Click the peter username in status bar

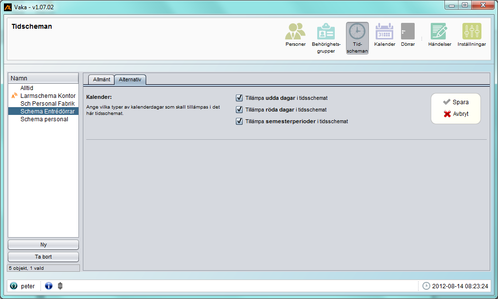[x=28, y=286]
